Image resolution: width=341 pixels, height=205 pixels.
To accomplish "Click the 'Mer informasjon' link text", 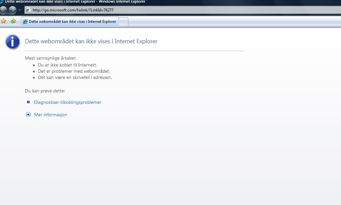I will (x=50, y=115).
